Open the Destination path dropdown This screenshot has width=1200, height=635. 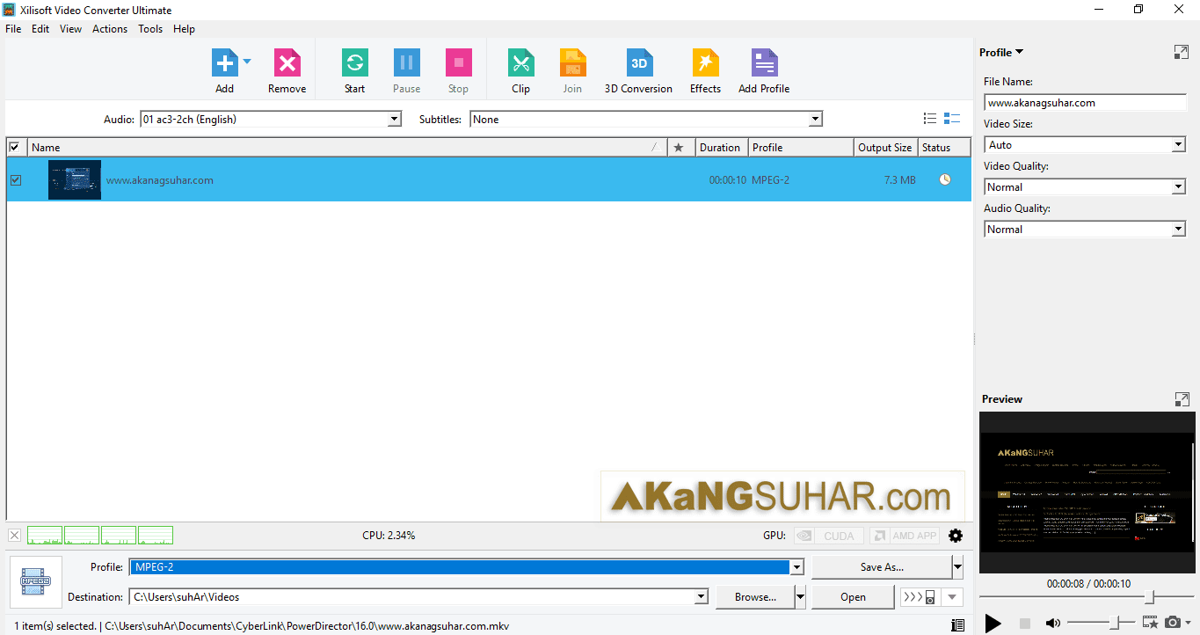(701, 597)
